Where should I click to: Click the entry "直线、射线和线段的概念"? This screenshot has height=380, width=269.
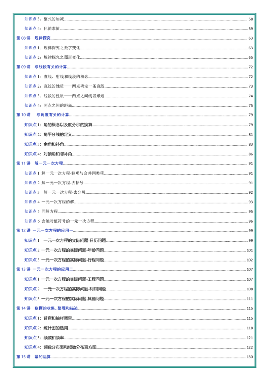pos(139,77)
